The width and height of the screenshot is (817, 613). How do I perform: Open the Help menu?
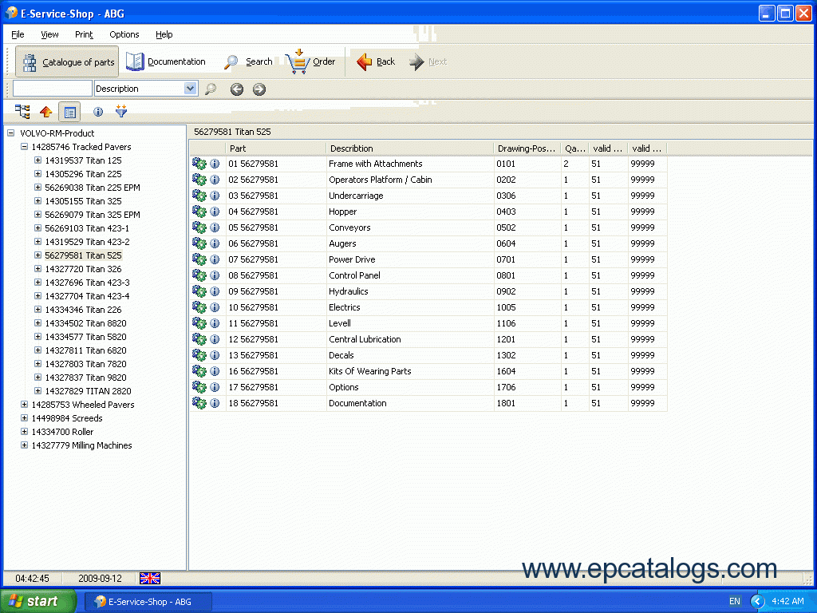164,34
